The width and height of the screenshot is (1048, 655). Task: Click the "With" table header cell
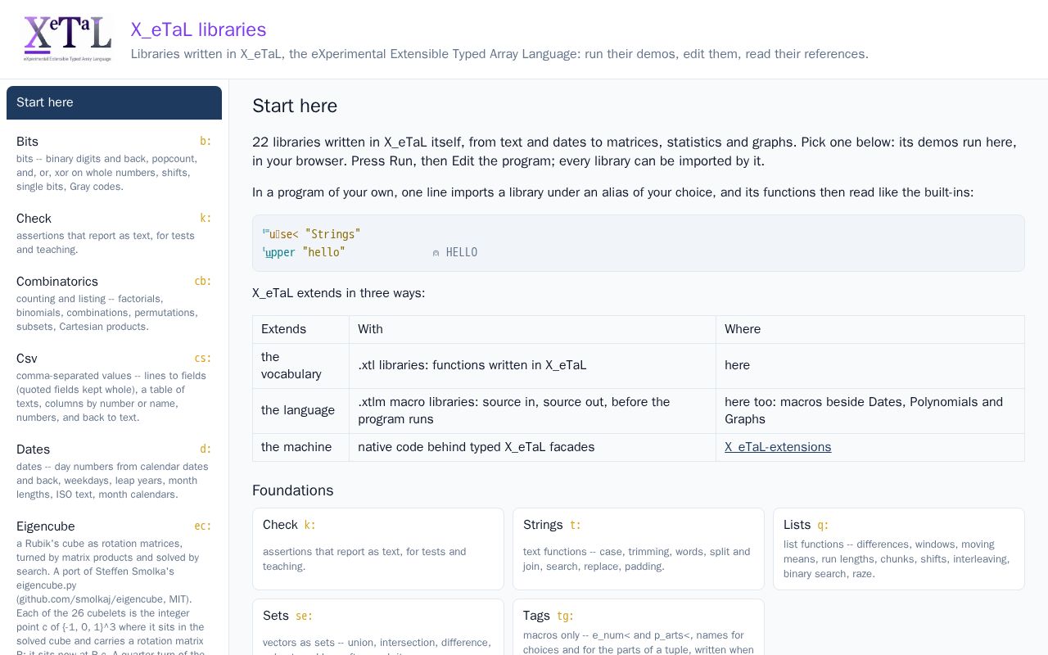(532, 329)
